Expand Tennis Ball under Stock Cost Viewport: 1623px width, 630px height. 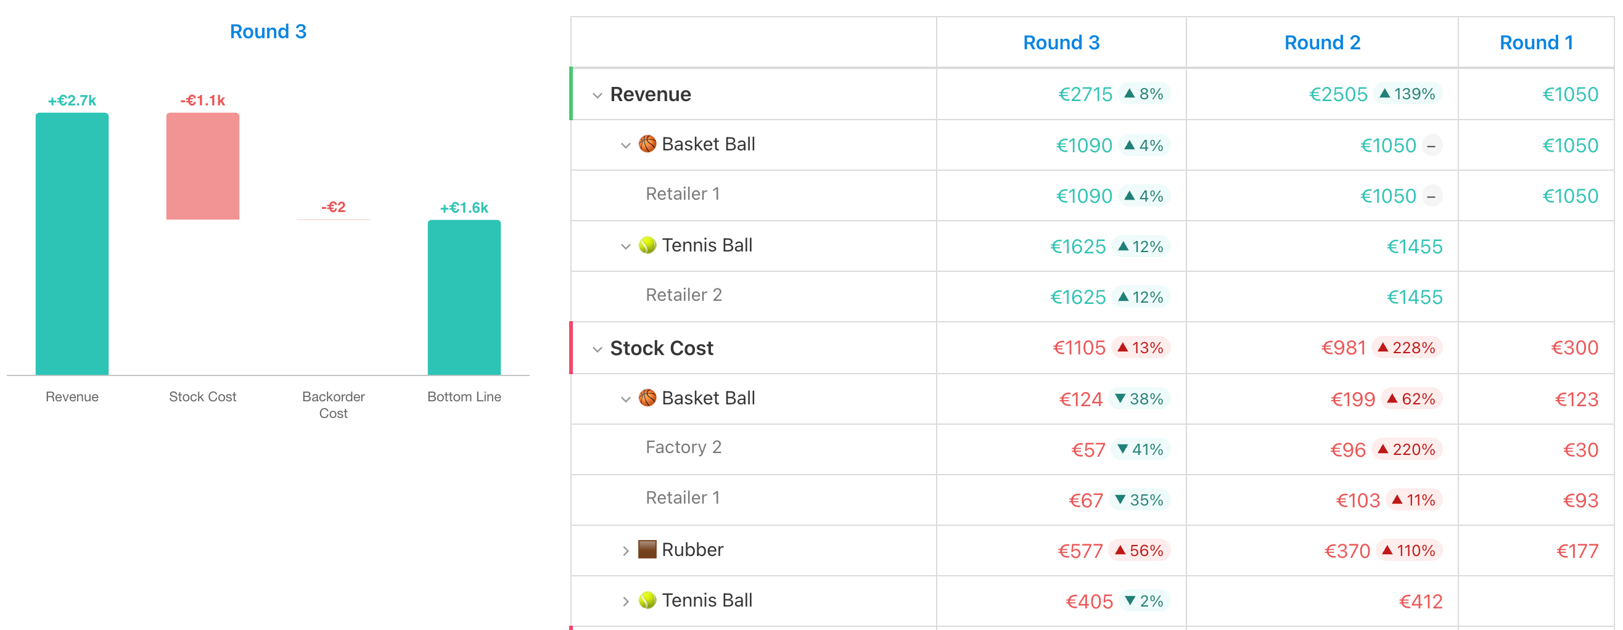click(x=625, y=601)
